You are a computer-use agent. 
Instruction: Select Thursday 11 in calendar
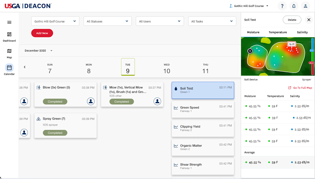click(x=205, y=69)
